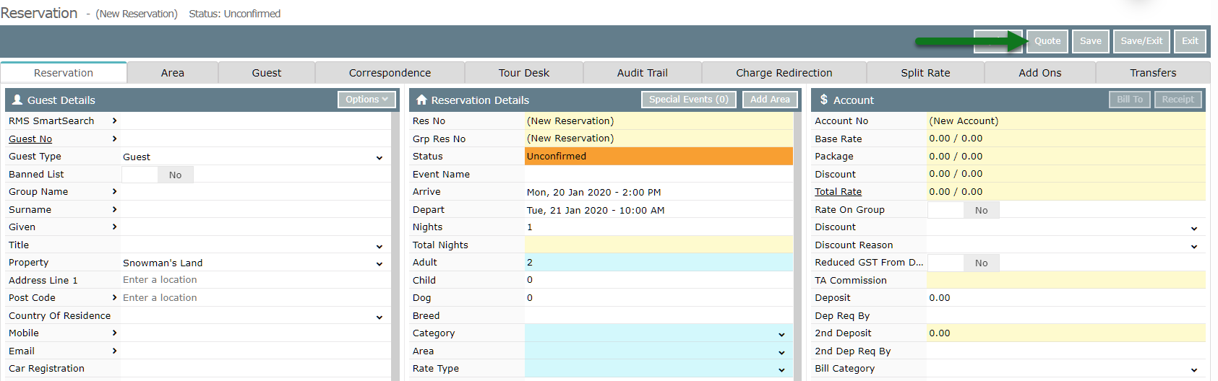The image size is (1218, 381).
Task: Click the Deposit amount field
Action: click(x=1066, y=297)
